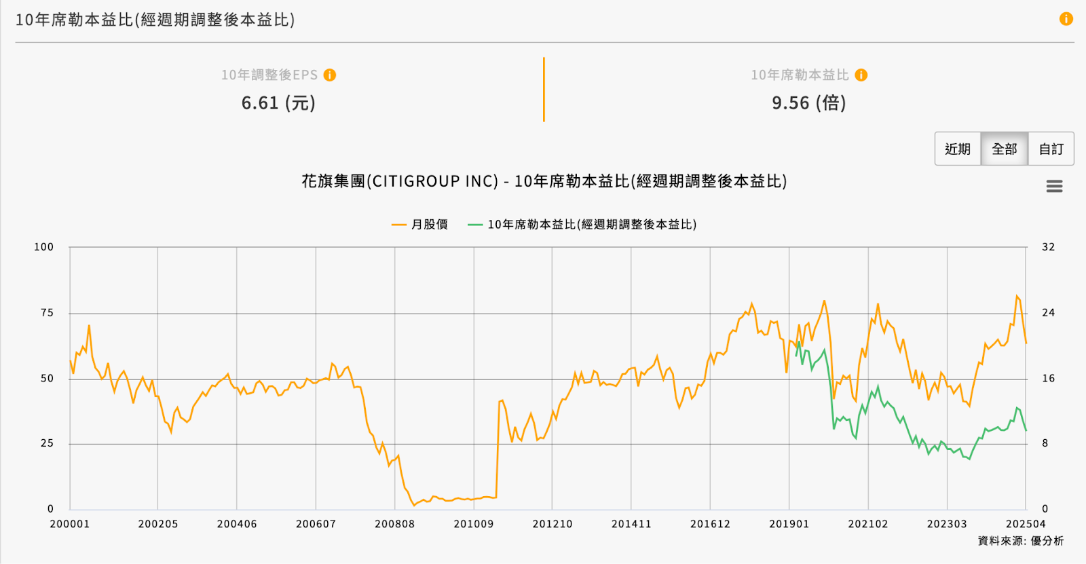Select the 自訂 range tab
Viewport: 1086px width, 564px height.
(1051, 149)
